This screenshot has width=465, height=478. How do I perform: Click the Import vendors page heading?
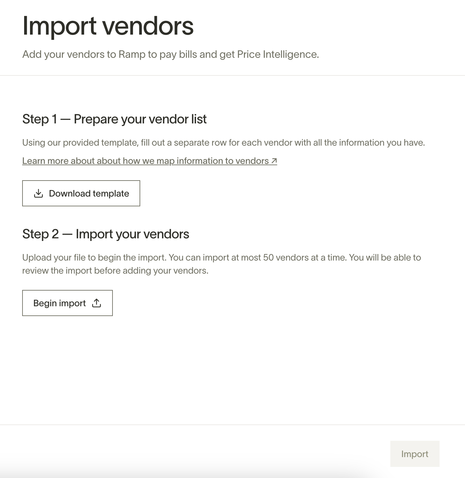[x=108, y=26]
